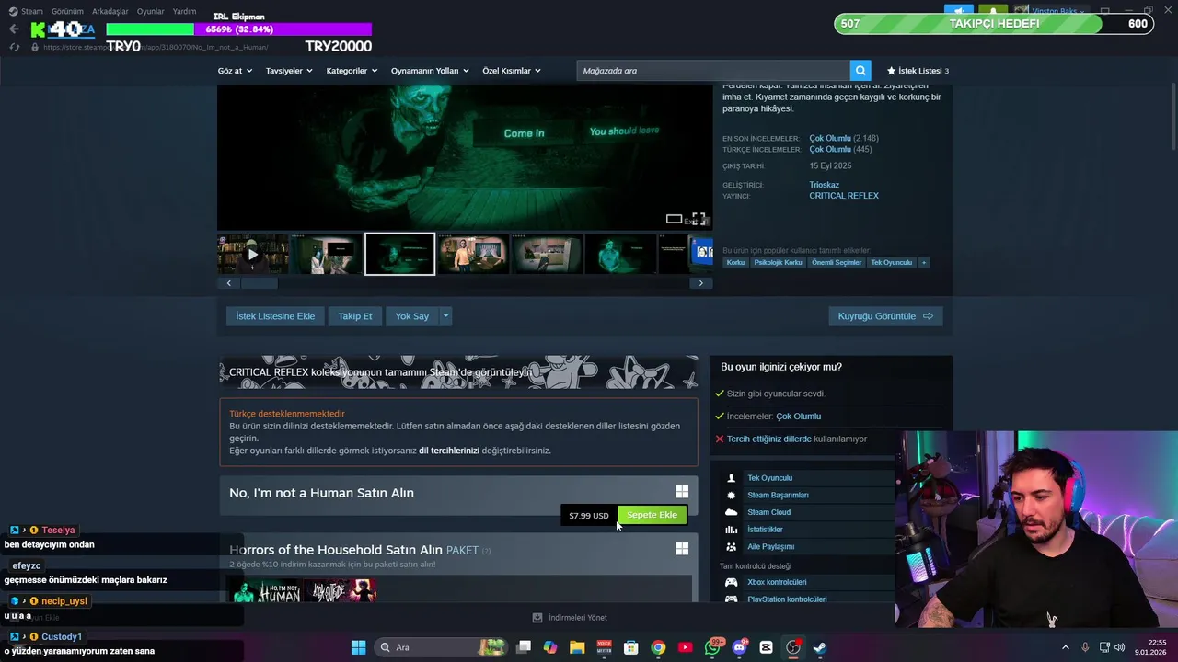This screenshot has height=662, width=1178.
Task: Open Google Chrome from the taskbar
Action: pos(658,647)
